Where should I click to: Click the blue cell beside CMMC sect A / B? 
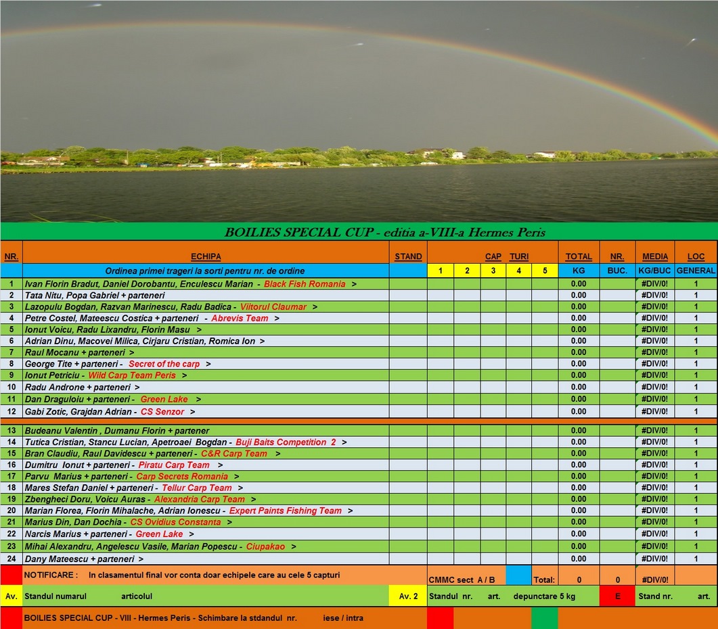pyautogui.click(x=519, y=576)
